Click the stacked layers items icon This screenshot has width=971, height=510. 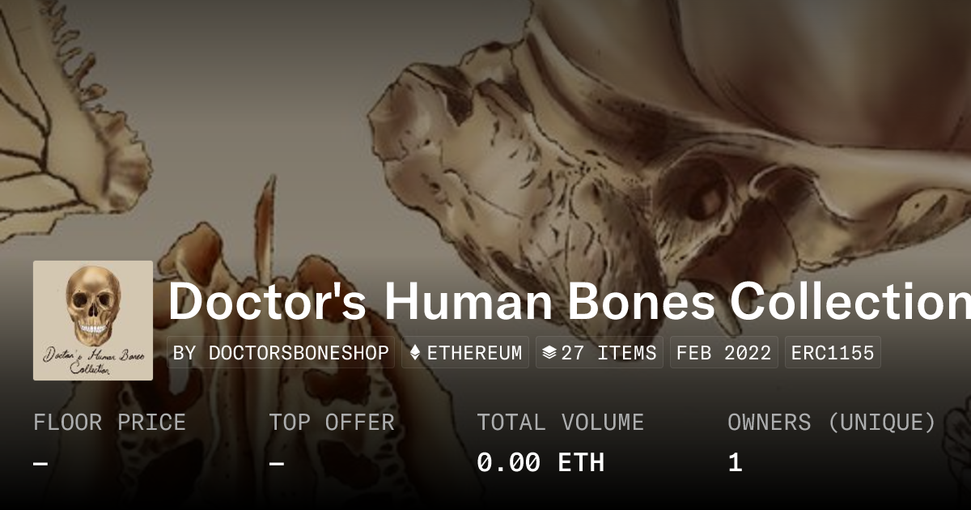click(x=549, y=353)
